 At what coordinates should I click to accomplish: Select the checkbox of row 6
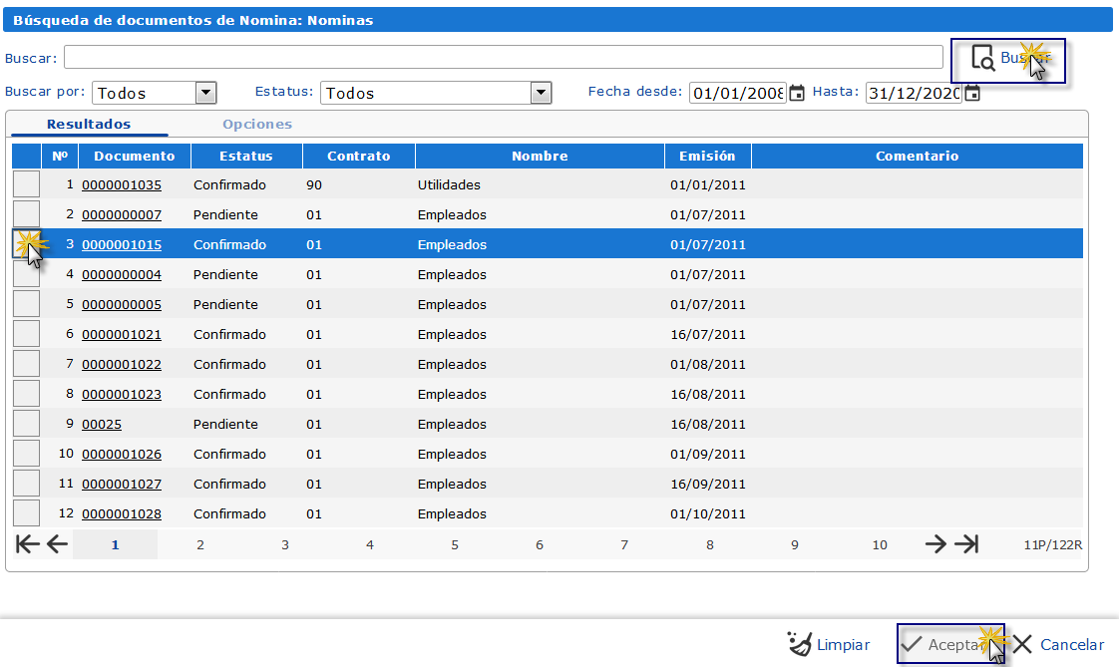click(x=26, y=334)
